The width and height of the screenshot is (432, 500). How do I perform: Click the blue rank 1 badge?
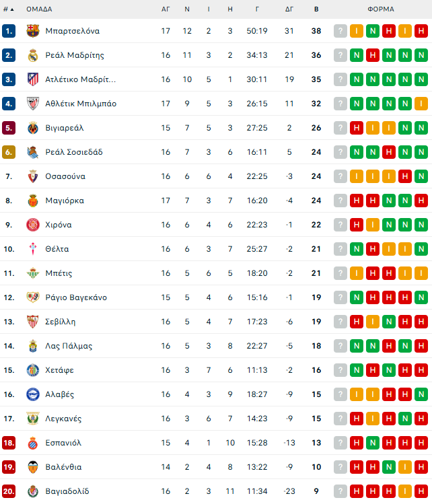[x=9, y=31]
